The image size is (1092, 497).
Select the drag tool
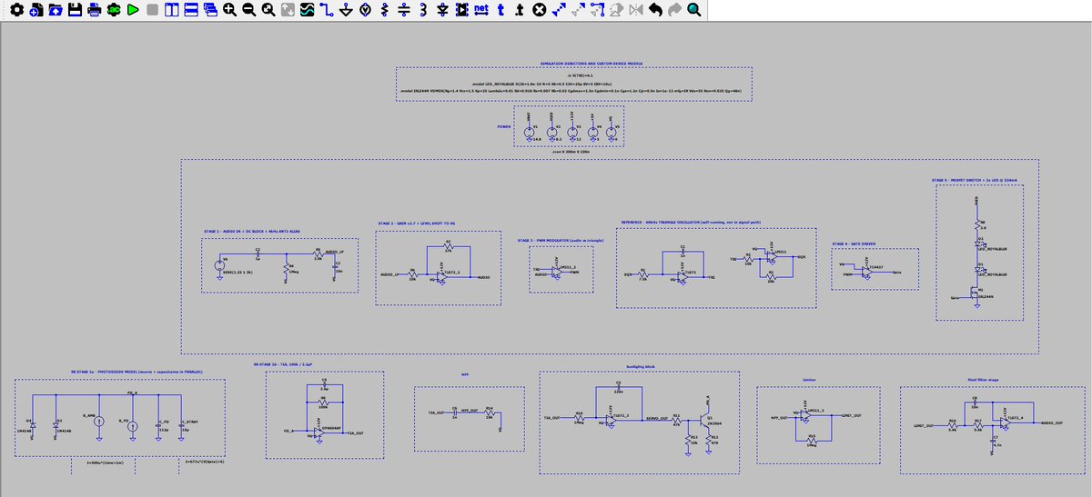pyautogui.click(x=597, y=10)
